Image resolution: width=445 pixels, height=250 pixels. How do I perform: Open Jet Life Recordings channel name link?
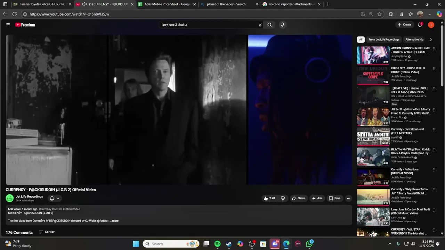coord(30,197)
